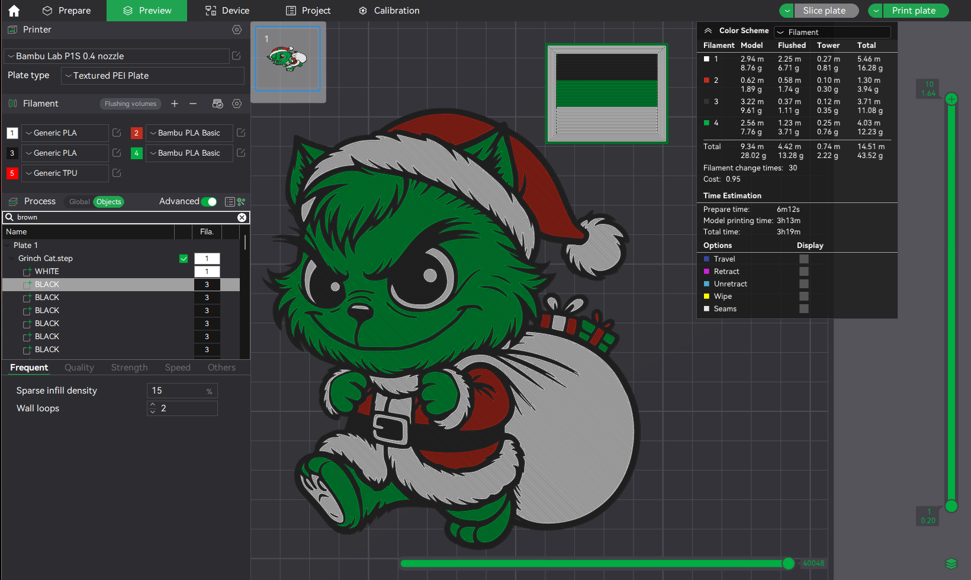Edit filament 2 Bambu PLA Basic preset

click(x=241, y=133)
